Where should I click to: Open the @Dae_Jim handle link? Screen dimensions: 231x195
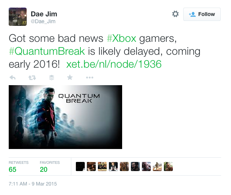[x=43, y=21]
